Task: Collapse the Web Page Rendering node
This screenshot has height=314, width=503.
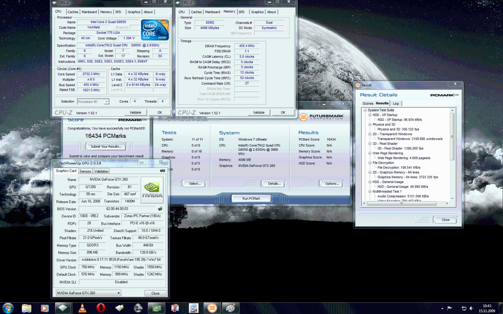Action: pos(370,153)
